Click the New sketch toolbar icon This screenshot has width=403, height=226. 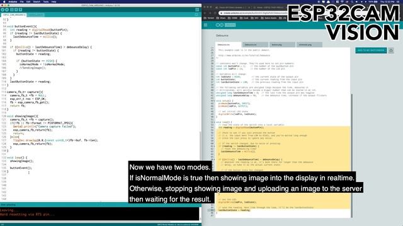(11, 10)
